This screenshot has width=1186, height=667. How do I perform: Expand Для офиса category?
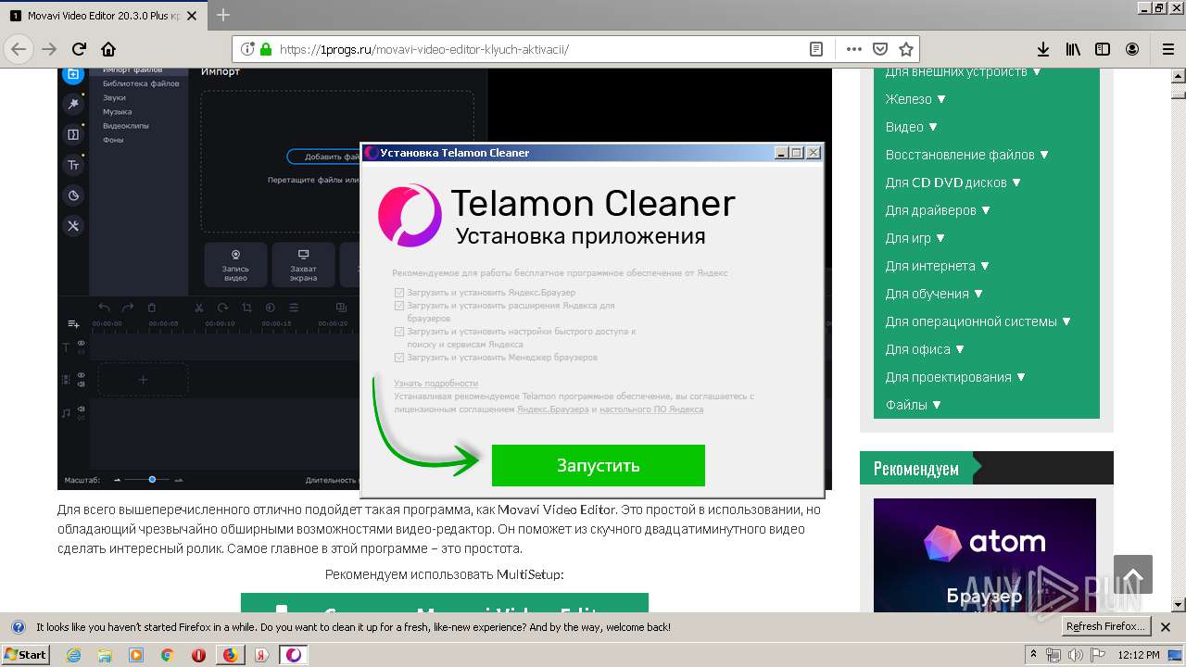pos(926,349)
